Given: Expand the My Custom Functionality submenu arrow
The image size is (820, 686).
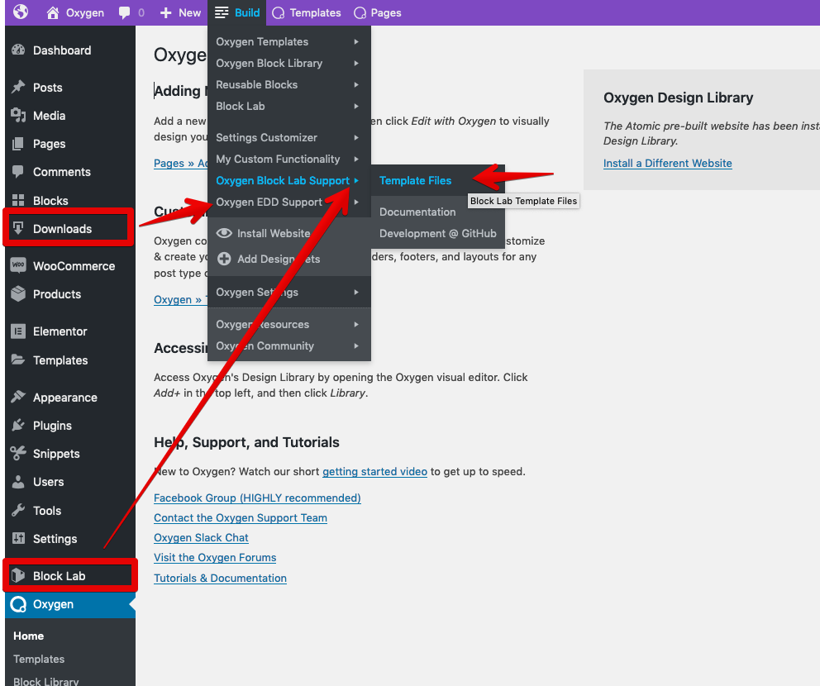Looking at the screenshot, I should tap(356, 159).
